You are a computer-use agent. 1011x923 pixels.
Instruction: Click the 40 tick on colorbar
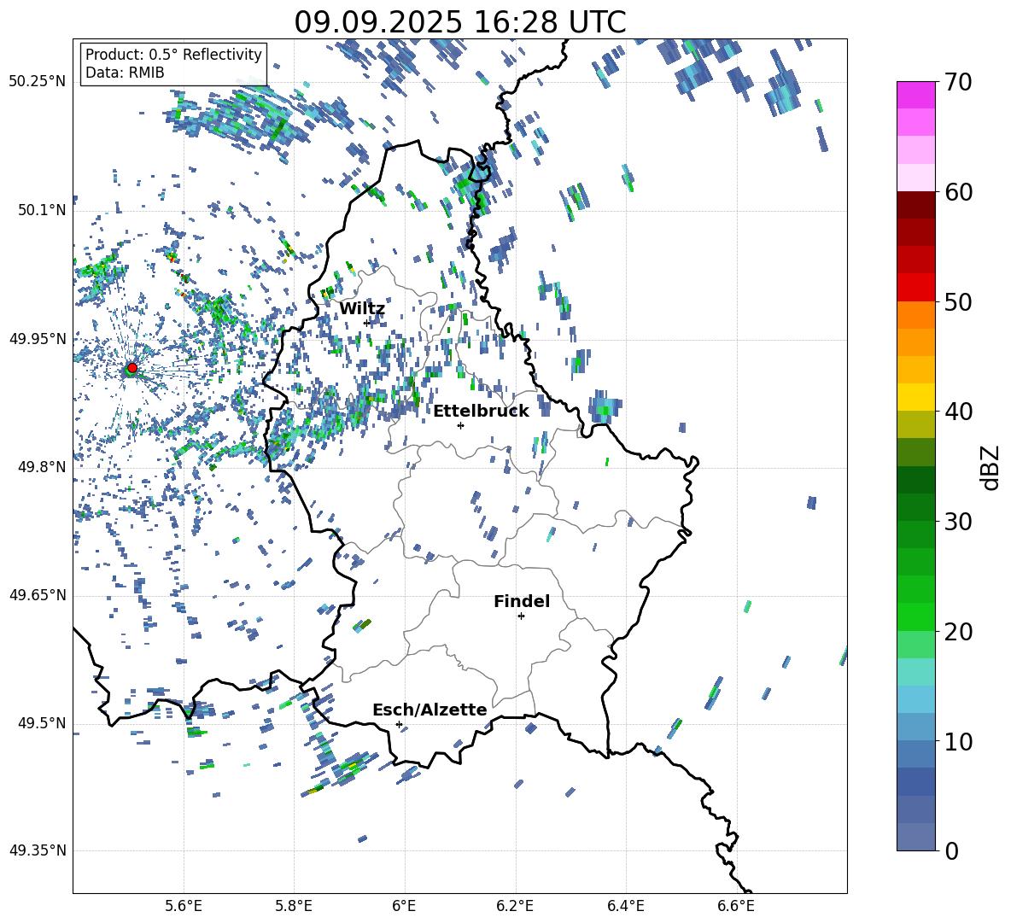(958, 412)
